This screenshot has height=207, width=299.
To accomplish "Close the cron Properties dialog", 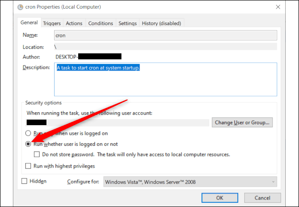I will [x=278, y=7].
